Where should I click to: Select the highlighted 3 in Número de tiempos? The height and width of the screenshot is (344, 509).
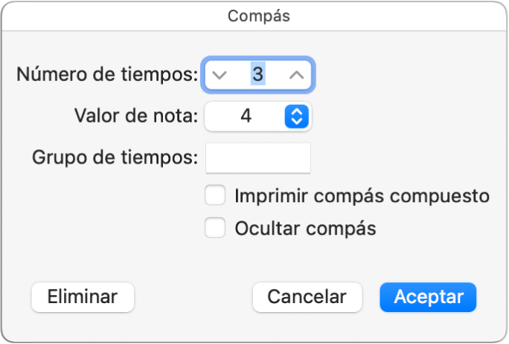point(257,75)
